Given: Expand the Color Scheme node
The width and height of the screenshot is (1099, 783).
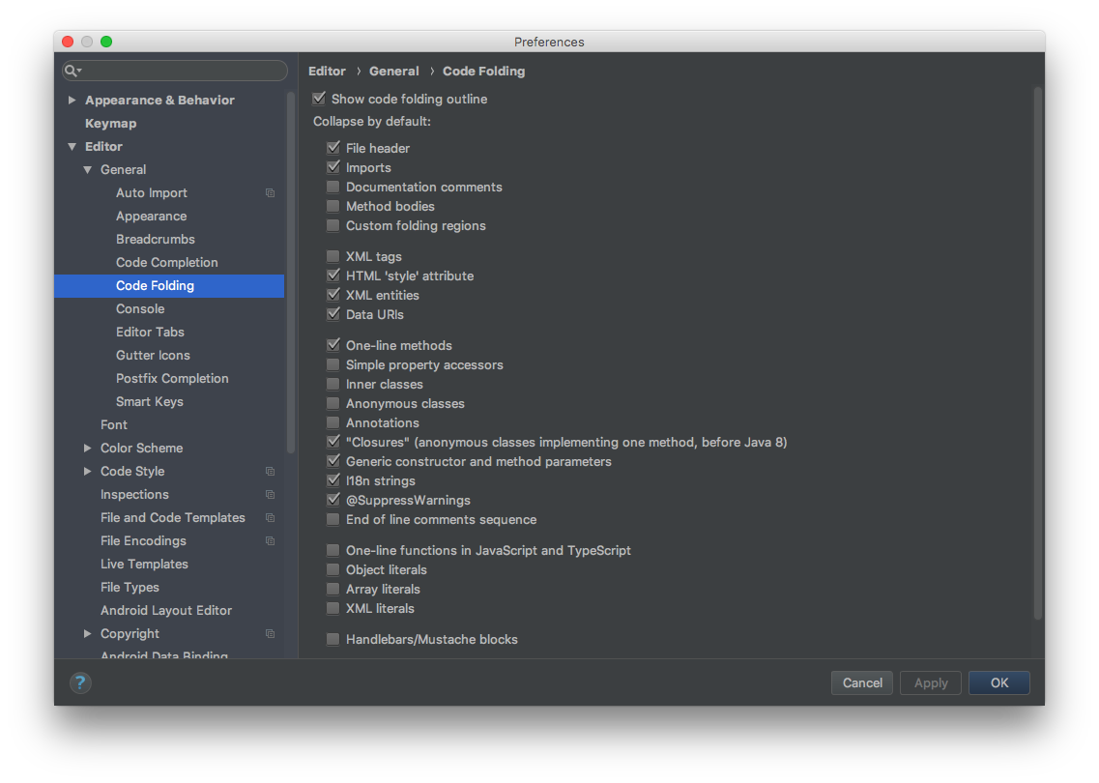Looking at the screenshot, I should click(87, 449).
